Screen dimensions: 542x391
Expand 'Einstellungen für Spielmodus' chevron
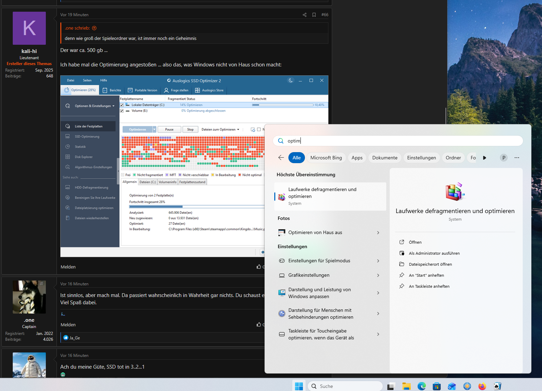[378, 261]
